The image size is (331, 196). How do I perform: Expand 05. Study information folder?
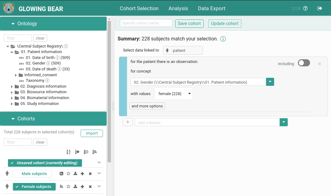click(12, 104)
